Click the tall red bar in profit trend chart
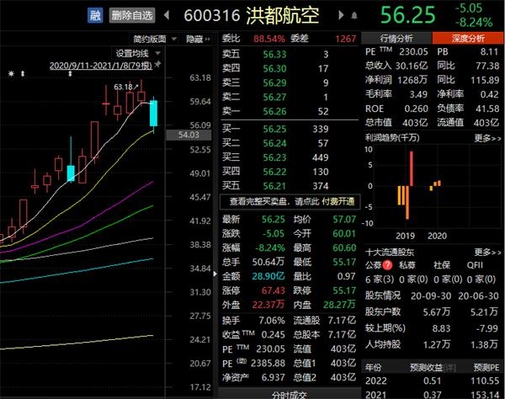 (x=412, y=168)
